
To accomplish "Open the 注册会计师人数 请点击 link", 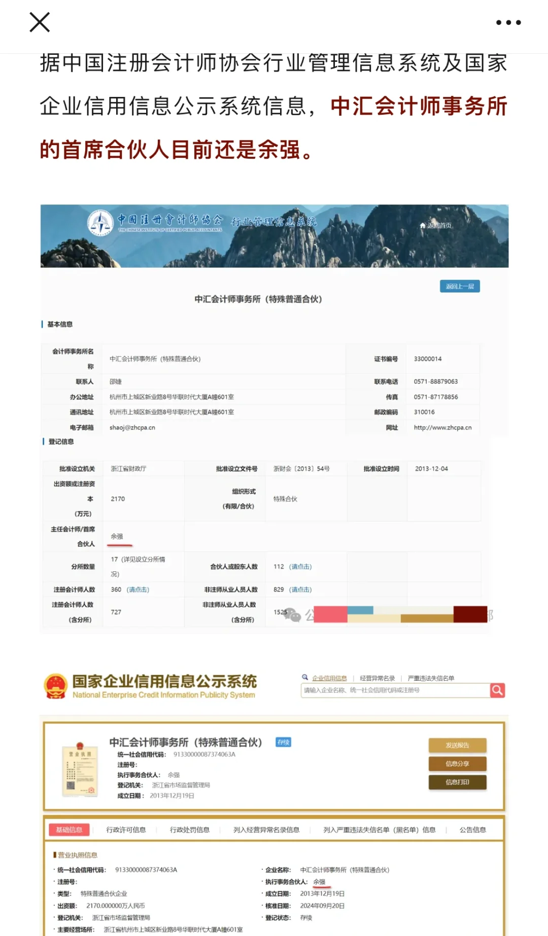I will click(x=138, y=590).
